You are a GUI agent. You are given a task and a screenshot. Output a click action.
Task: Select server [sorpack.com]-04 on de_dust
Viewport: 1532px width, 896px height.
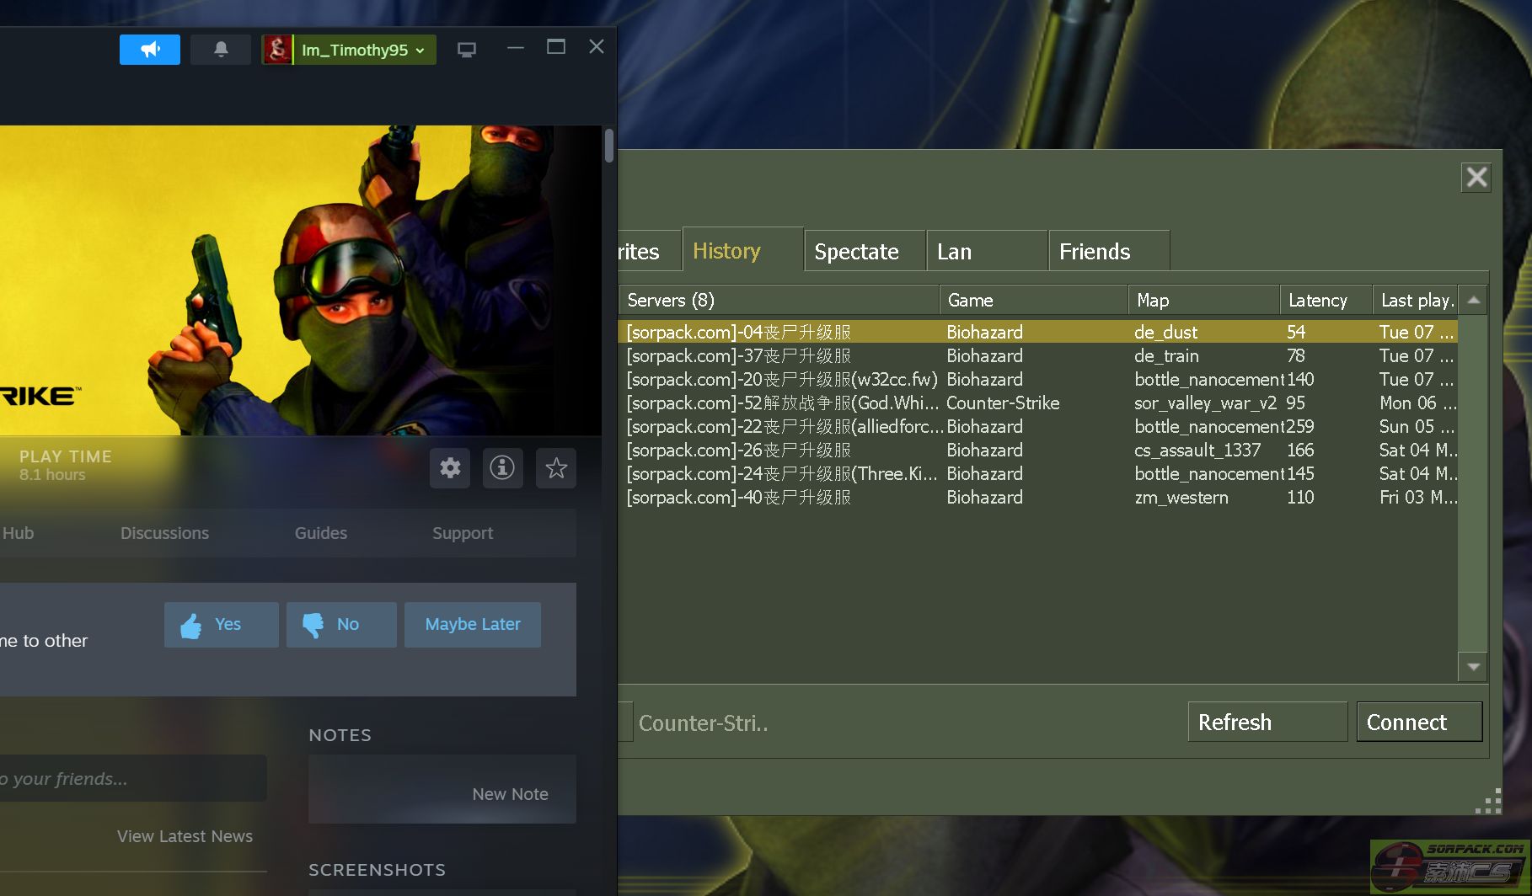1038,332
